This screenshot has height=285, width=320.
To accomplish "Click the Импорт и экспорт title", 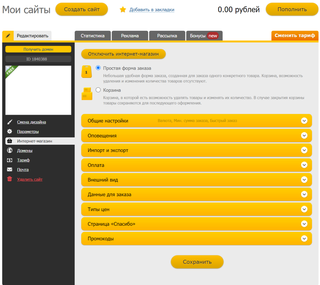I will (108, 150).
